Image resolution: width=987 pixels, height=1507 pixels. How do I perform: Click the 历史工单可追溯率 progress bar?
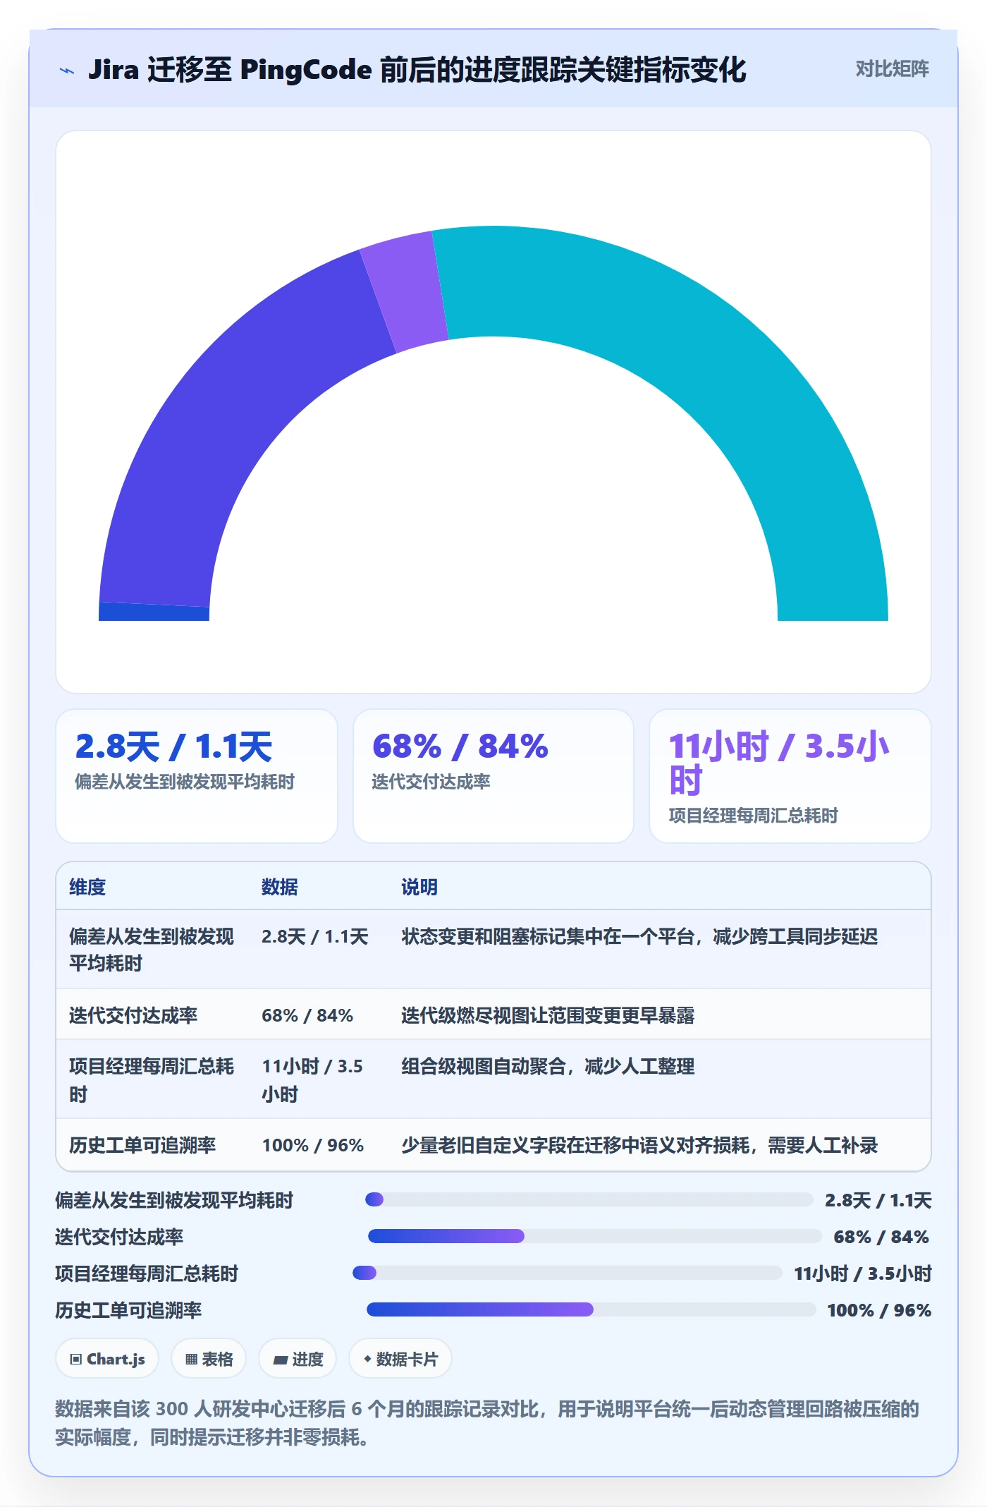pos(591,1309)
